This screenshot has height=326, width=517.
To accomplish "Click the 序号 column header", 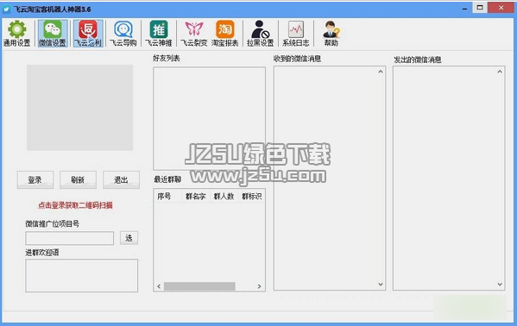I will point(167,197).
